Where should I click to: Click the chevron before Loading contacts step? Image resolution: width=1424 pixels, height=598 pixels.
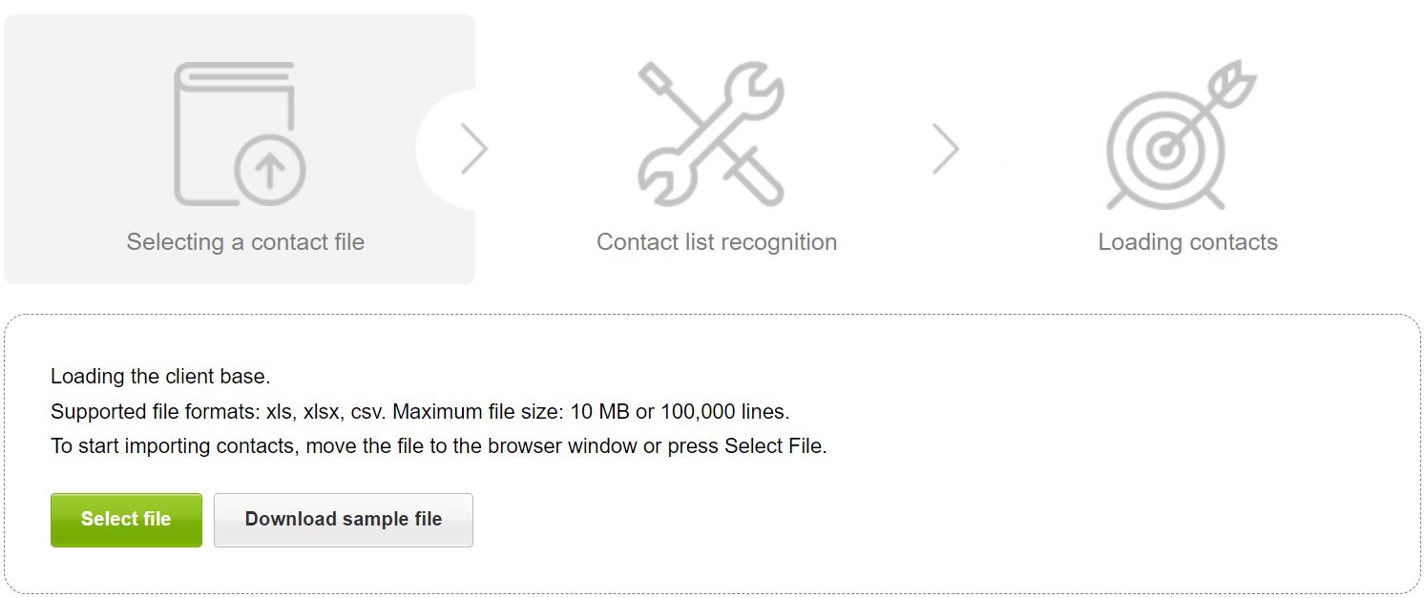click(x=945, y=150)
